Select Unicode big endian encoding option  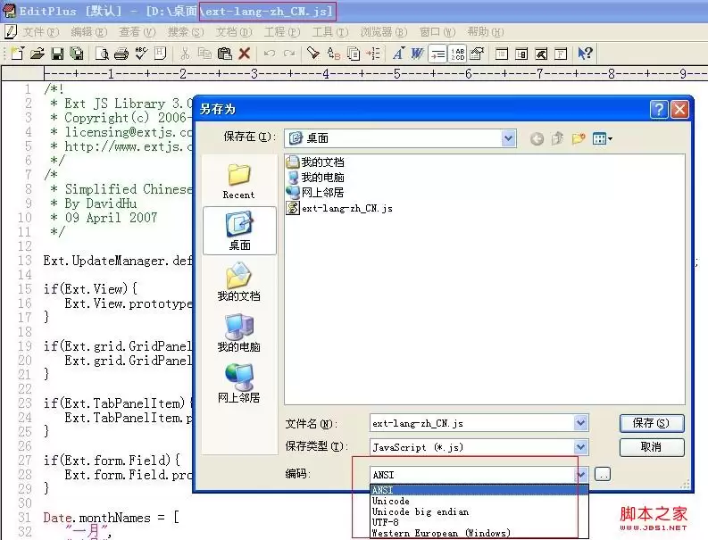420,511
